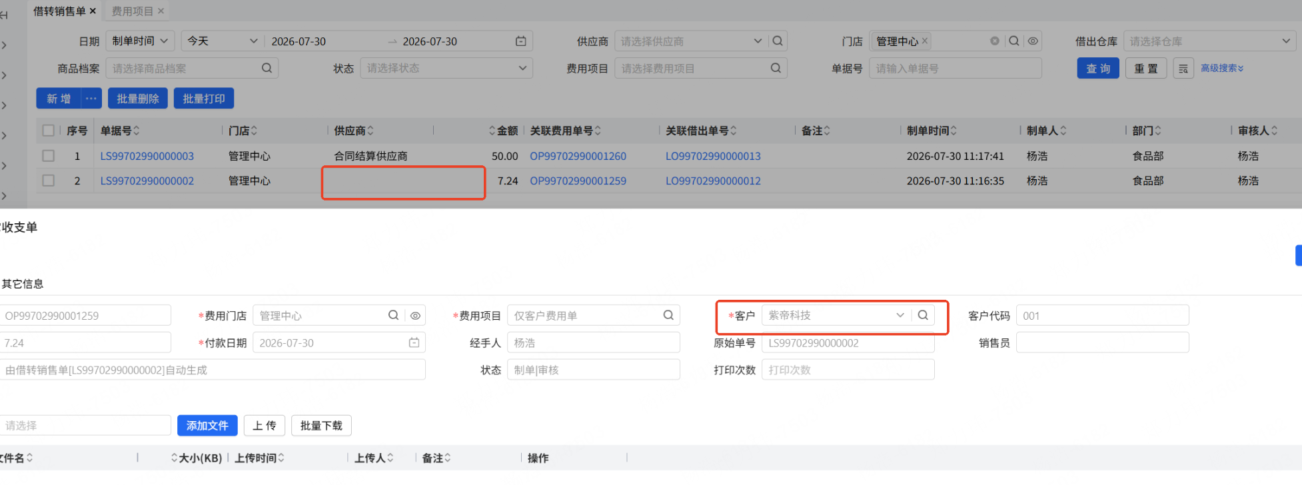Toggle the eye icon in 费用门店 field
The height and width of the screenshot is (485, 1302).
(x=415, y=316)
